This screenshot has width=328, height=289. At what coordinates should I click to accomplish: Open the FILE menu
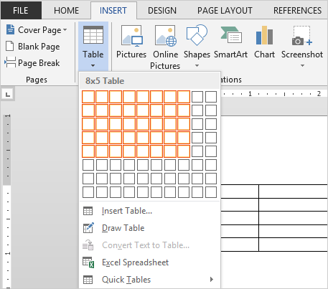coord(21,11)
